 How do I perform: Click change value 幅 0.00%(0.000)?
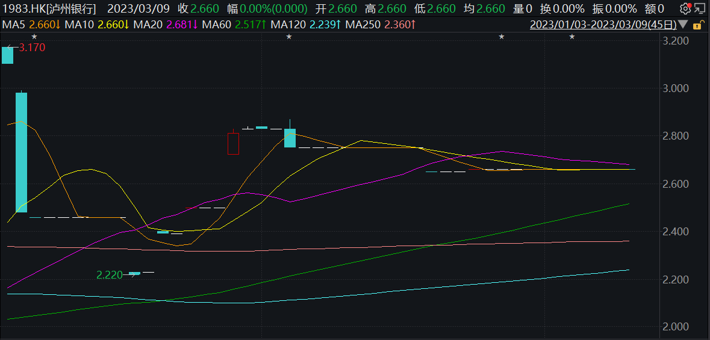click(x=267, y=8)
